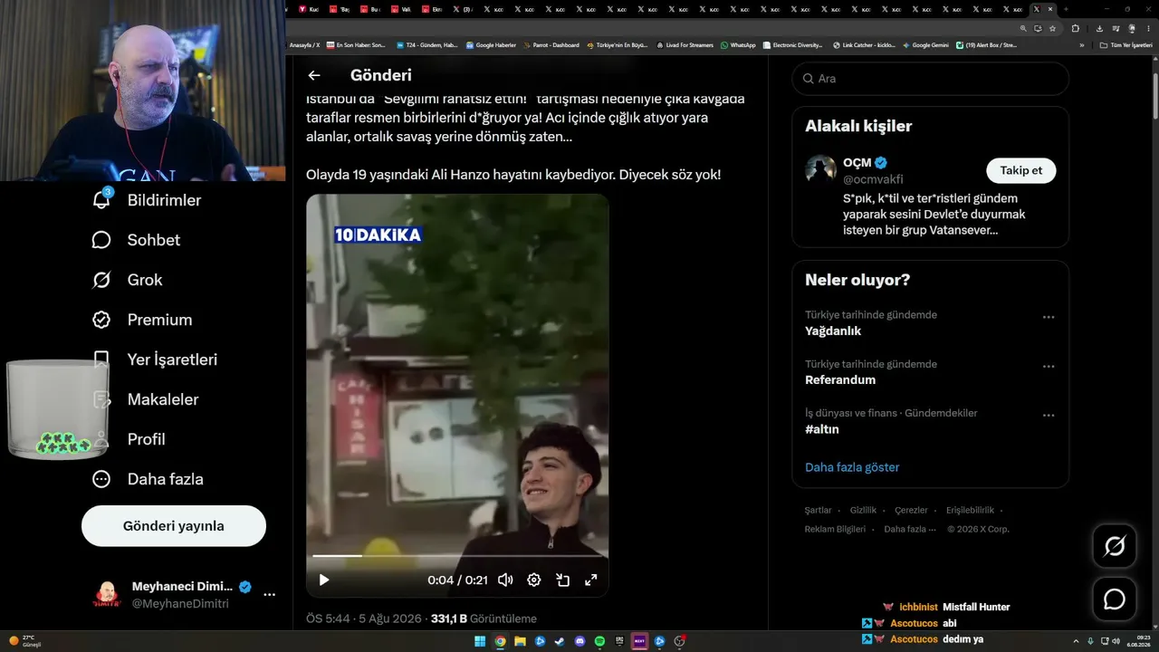Open the Erişilebilirlik footer link
This screenshot has height=652, width=1159.
tap(970, 510)
